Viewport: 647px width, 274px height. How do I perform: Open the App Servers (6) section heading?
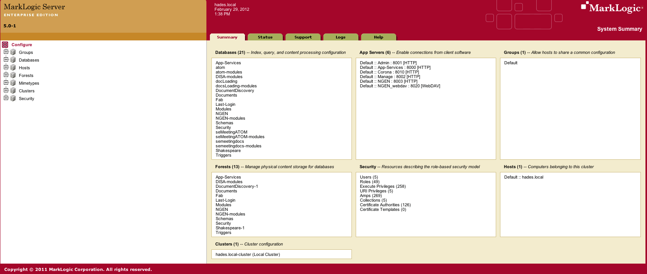pyautogui.click(x=375, y=52)
